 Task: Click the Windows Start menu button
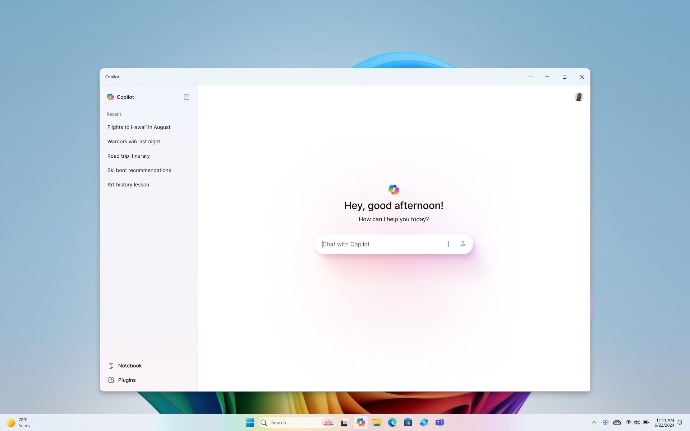(250, 422)
